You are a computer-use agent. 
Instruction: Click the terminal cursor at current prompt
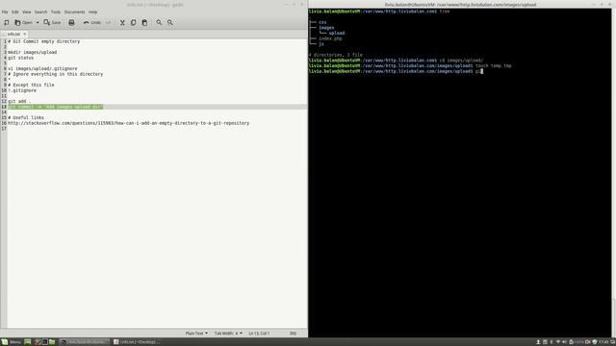click(x=481, y=71)
